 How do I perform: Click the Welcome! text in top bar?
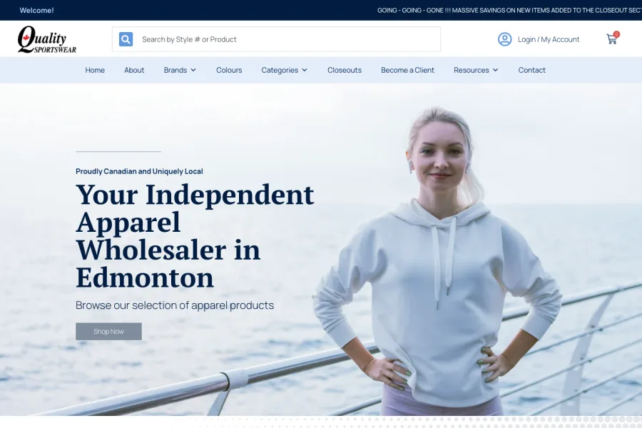pyautogui.click(x=36, y=10)
